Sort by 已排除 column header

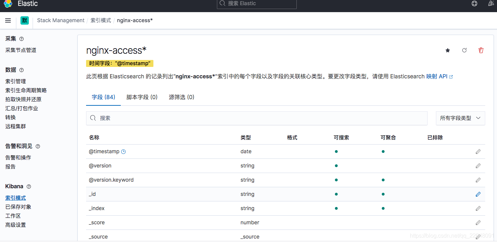pyautogui.click(x=435, y=138)
